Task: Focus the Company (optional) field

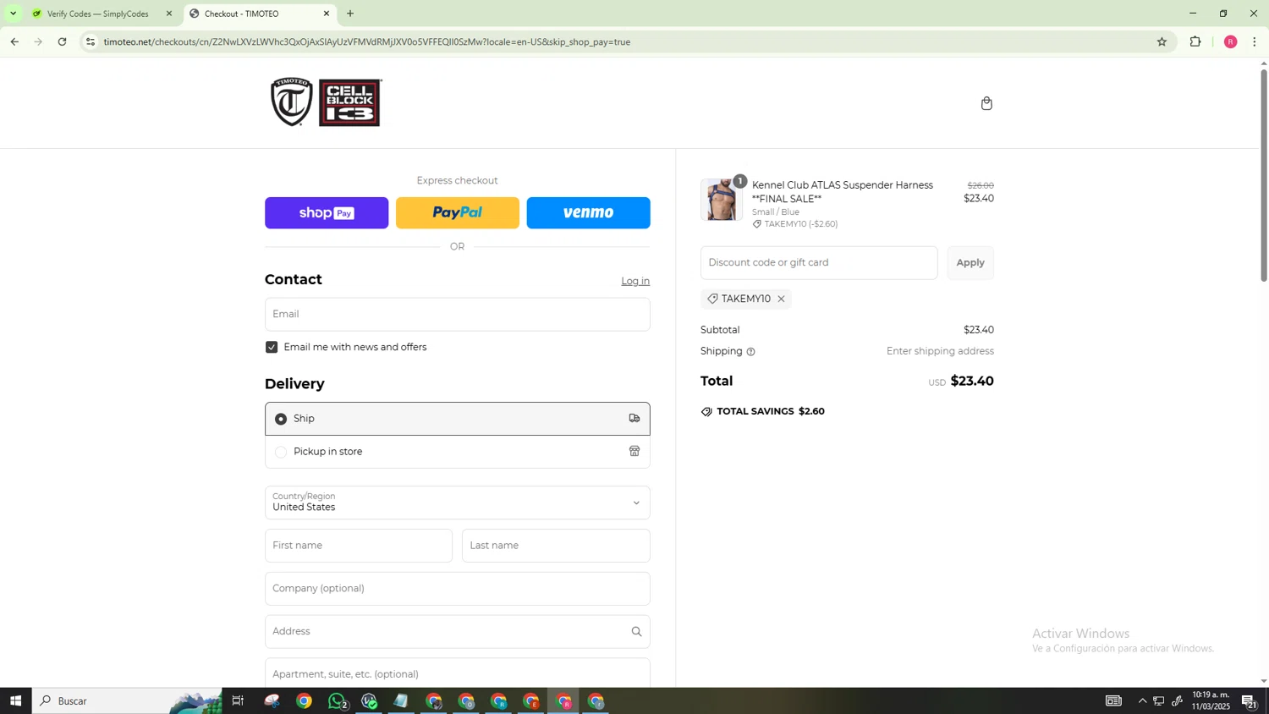Action: click(x=457, y=589)
